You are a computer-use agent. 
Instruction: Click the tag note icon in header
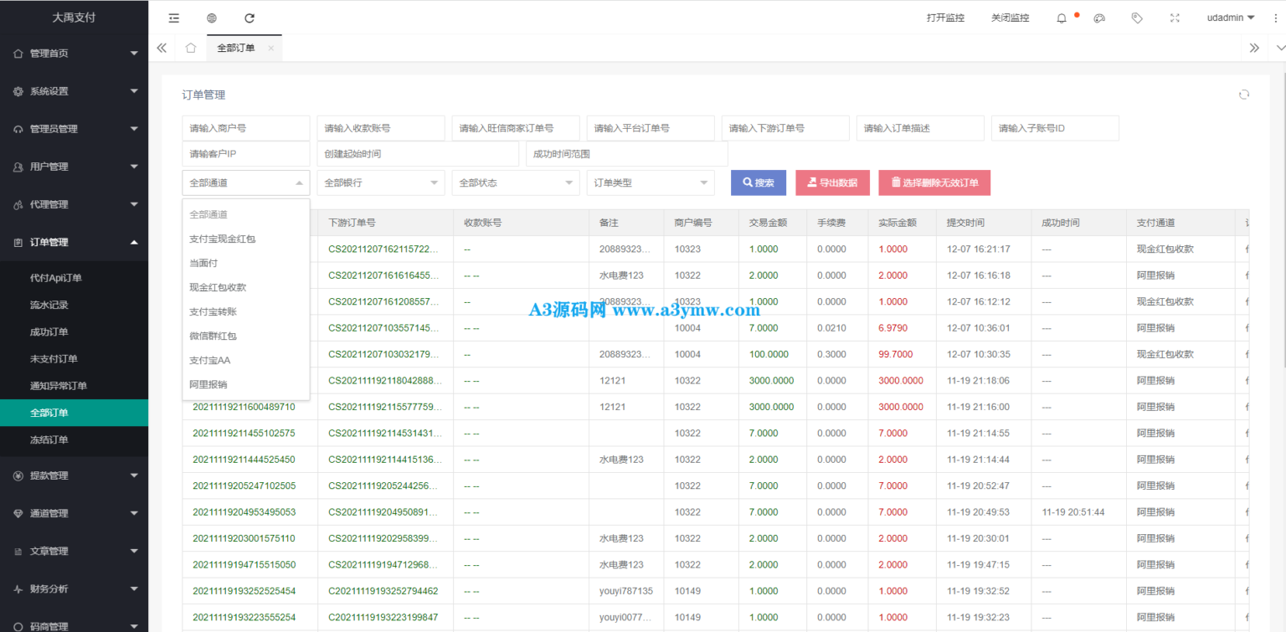(x=1137, y=18)
